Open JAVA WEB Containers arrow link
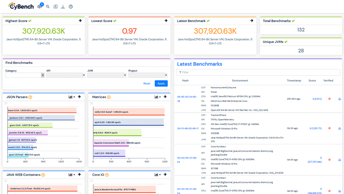 click(80, 174)
